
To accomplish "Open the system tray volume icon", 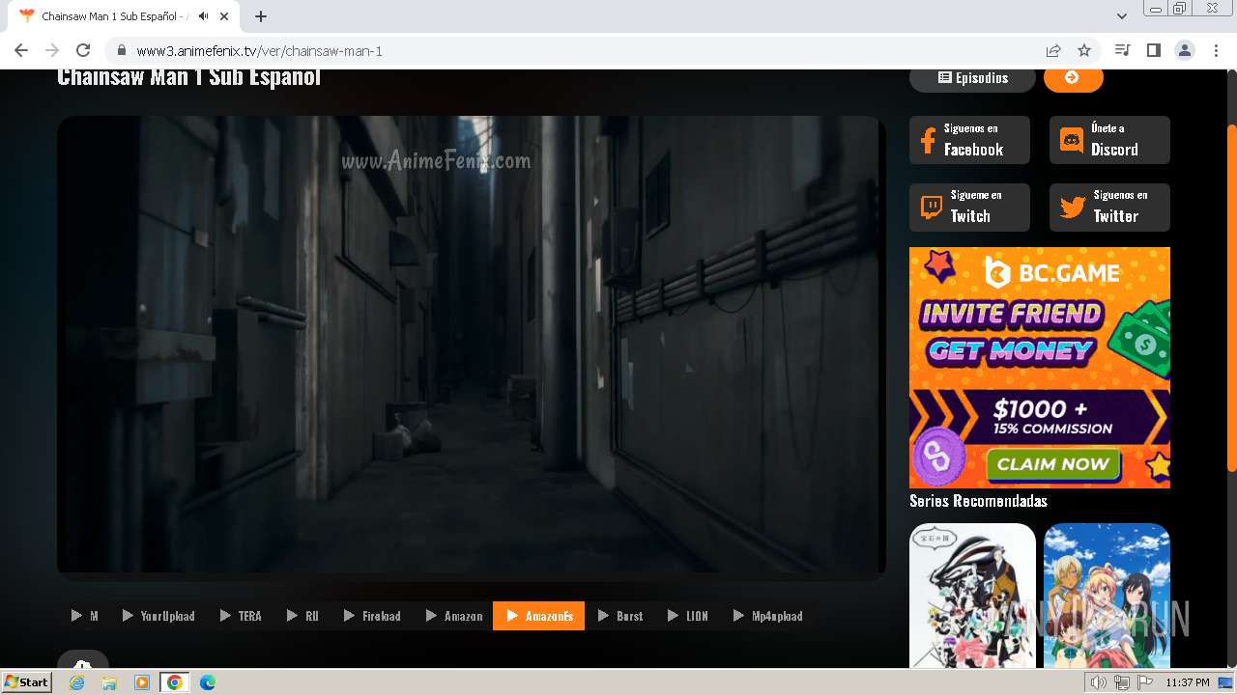I will (x=1099, y=682).
